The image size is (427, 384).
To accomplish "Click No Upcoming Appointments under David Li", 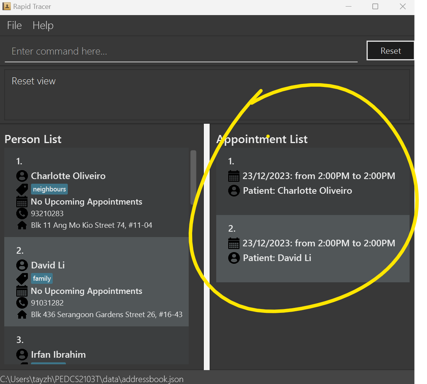I will pyautogui.click(x=86, y=291).
